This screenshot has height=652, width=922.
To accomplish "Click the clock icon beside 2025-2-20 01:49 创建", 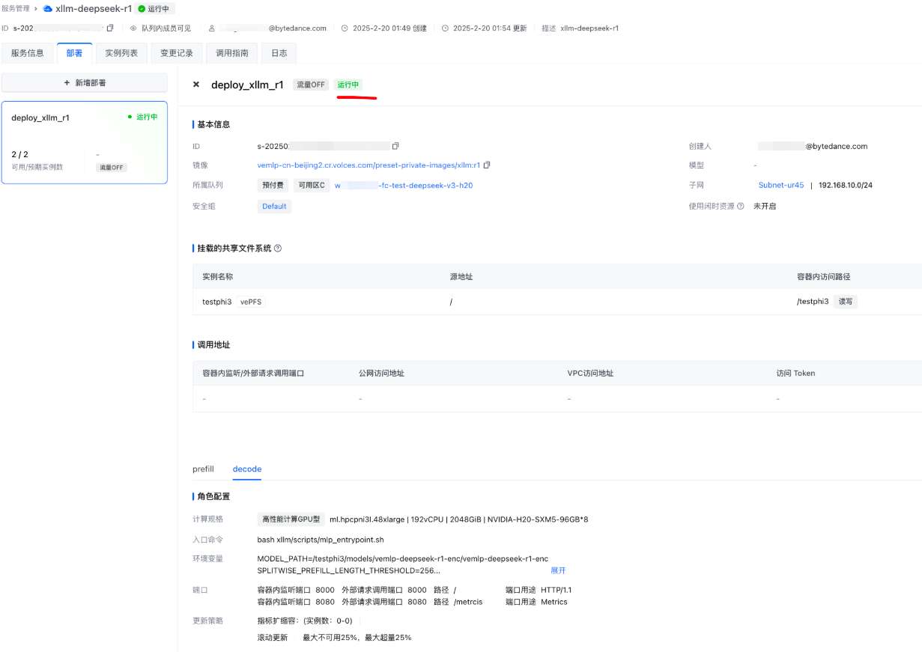I will (345, 28).
